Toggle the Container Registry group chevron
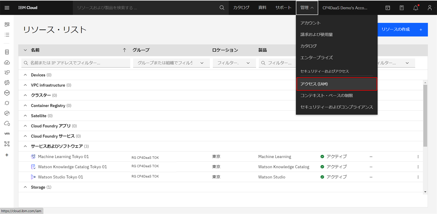 point(25,106)
